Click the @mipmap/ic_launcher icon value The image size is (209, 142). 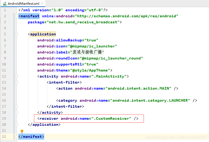tap(93, 46)
